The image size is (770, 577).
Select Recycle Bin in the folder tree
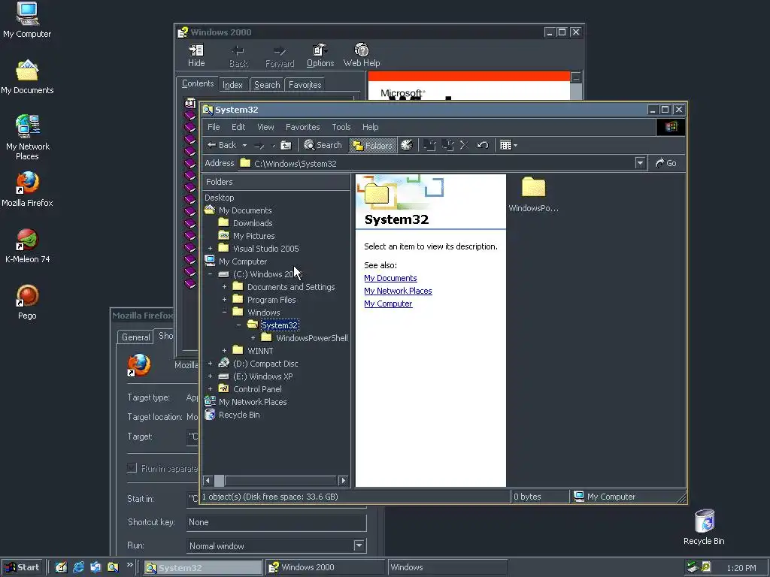pos(239,415)
